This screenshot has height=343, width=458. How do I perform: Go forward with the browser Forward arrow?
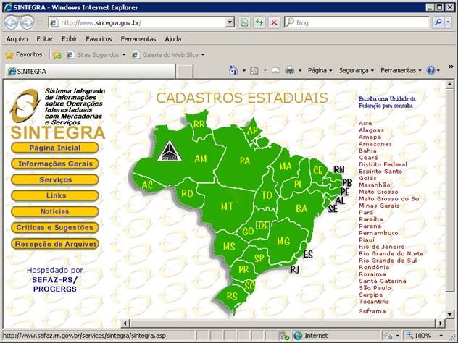(x=27, y=22)
